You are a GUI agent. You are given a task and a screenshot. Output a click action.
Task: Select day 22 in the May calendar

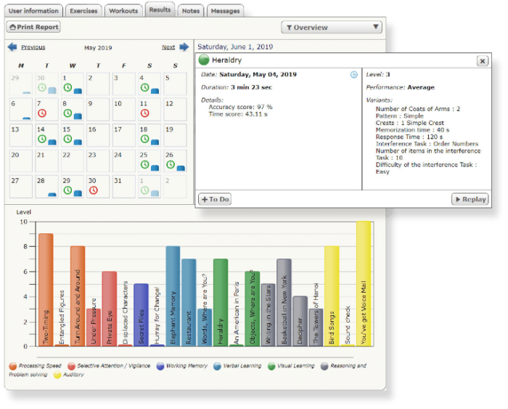tap(73, 161)
